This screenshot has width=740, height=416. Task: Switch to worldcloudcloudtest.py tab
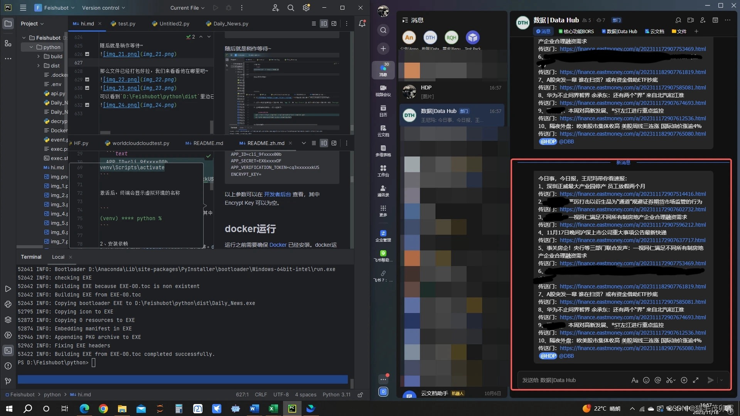tap(137, 143)
